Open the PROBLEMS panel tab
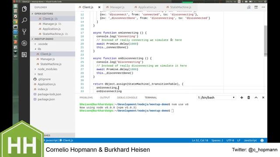 tap(86, 98)
